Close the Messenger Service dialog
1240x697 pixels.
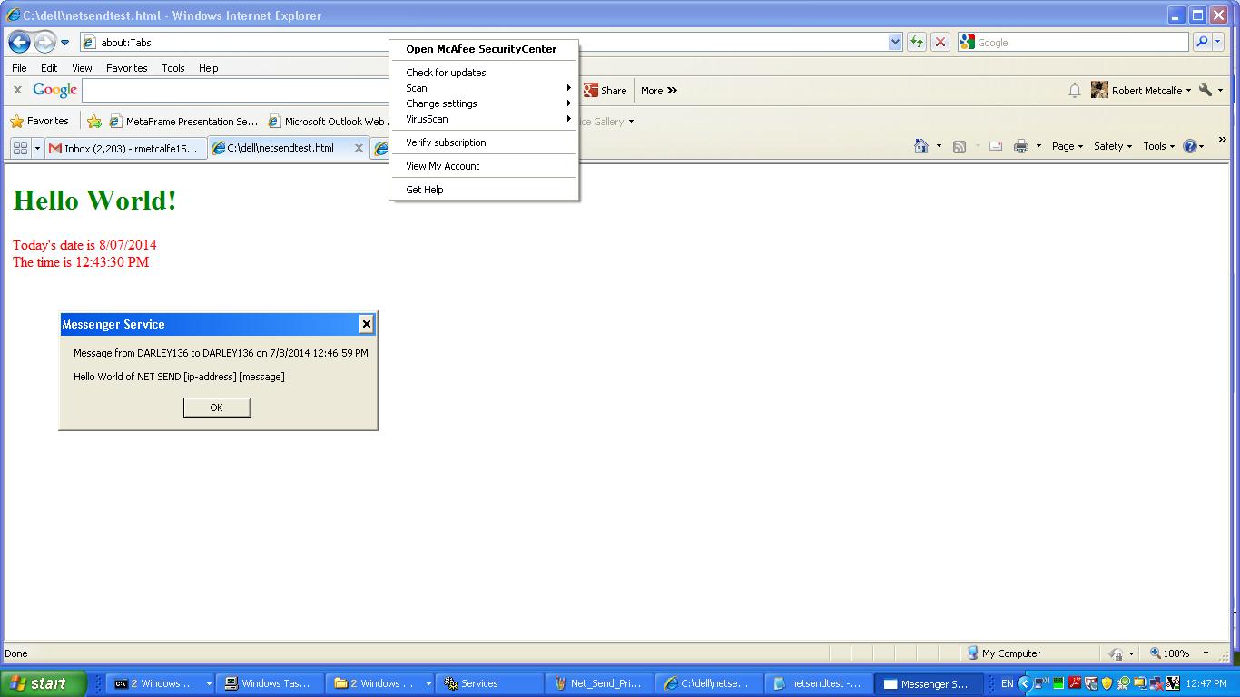coord(367,324)
